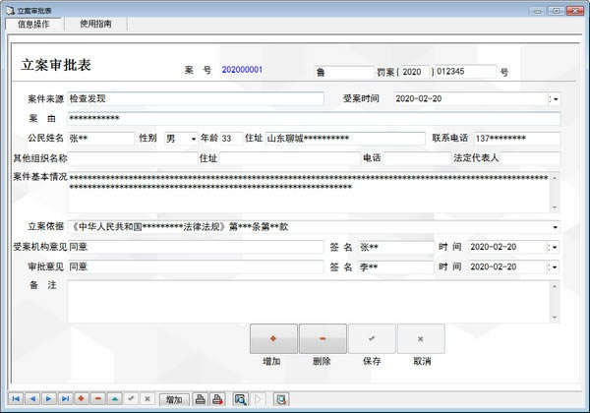
Task: Click the red minus delete icon in navigator
Action: tap(98, 399)
